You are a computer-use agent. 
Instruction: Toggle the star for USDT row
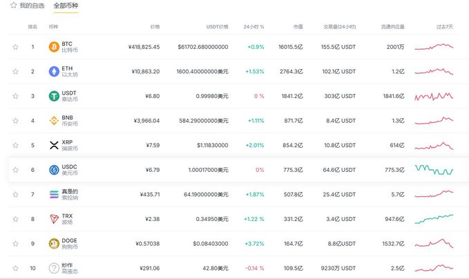click(x=16, y=96)
